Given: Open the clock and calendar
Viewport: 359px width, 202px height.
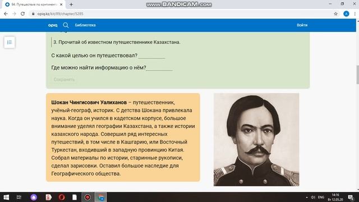Looking at the screenshot, I should 335,197.
